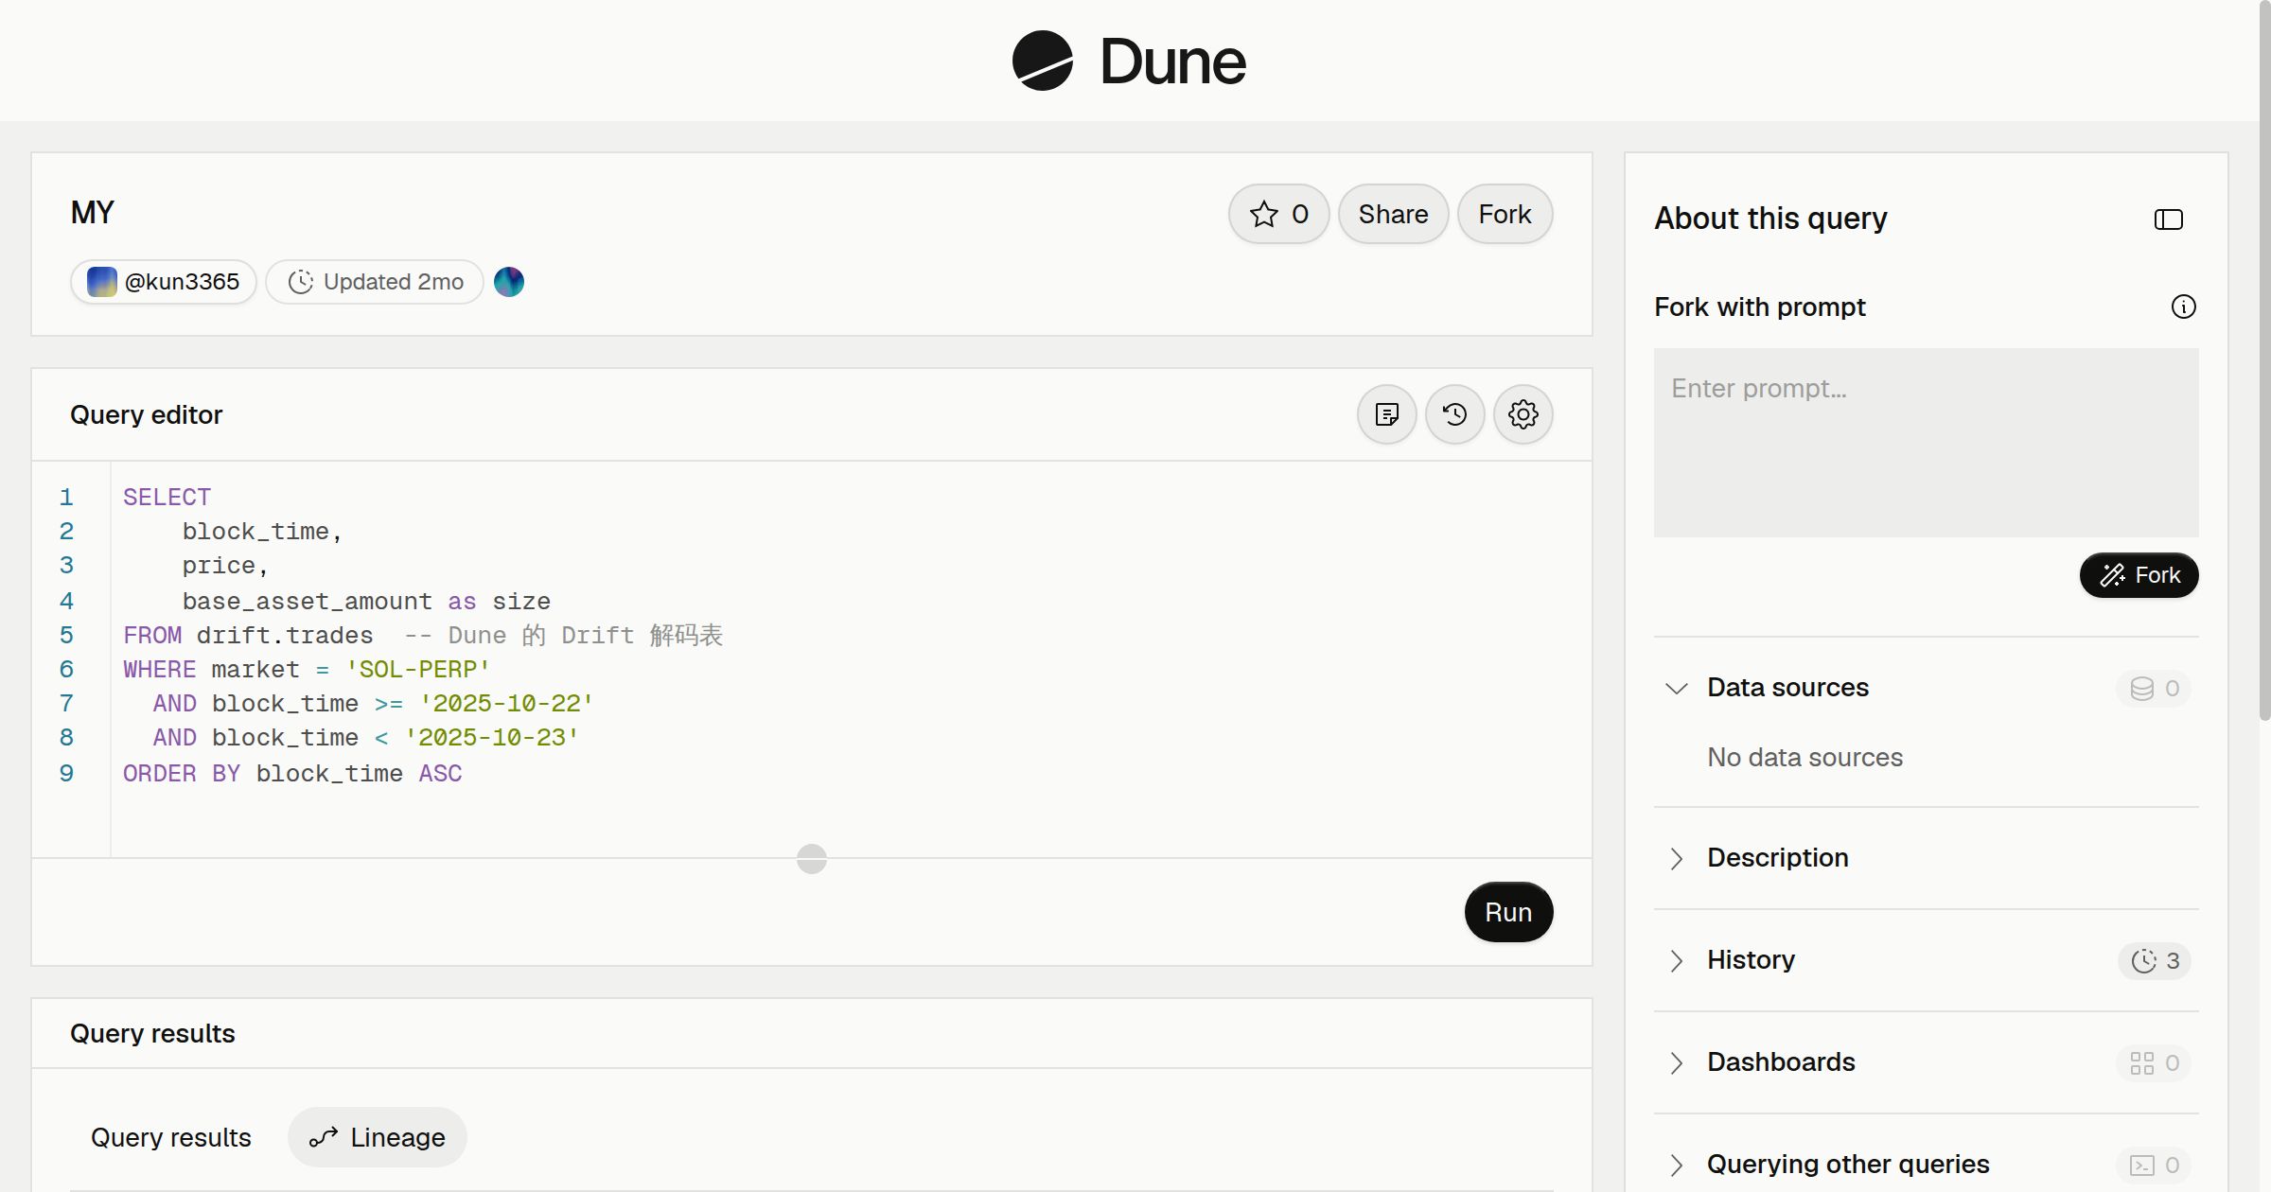
Task: Click ORDER BY on line 9
Action: tap(182, 774)
